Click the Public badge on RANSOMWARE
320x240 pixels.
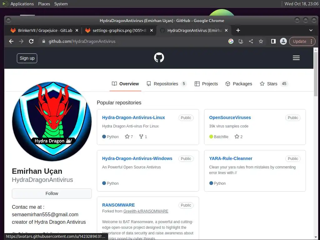[x=186, y=205]
